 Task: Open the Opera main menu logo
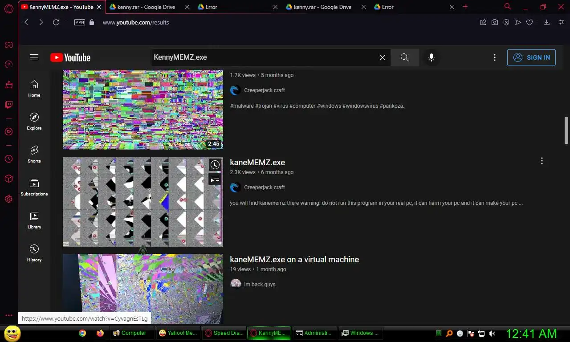click(8, 9)
